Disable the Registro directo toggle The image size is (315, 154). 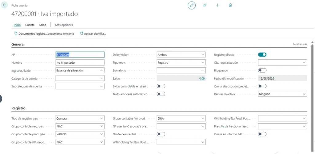pyautogui.click(x=262, y=54)
